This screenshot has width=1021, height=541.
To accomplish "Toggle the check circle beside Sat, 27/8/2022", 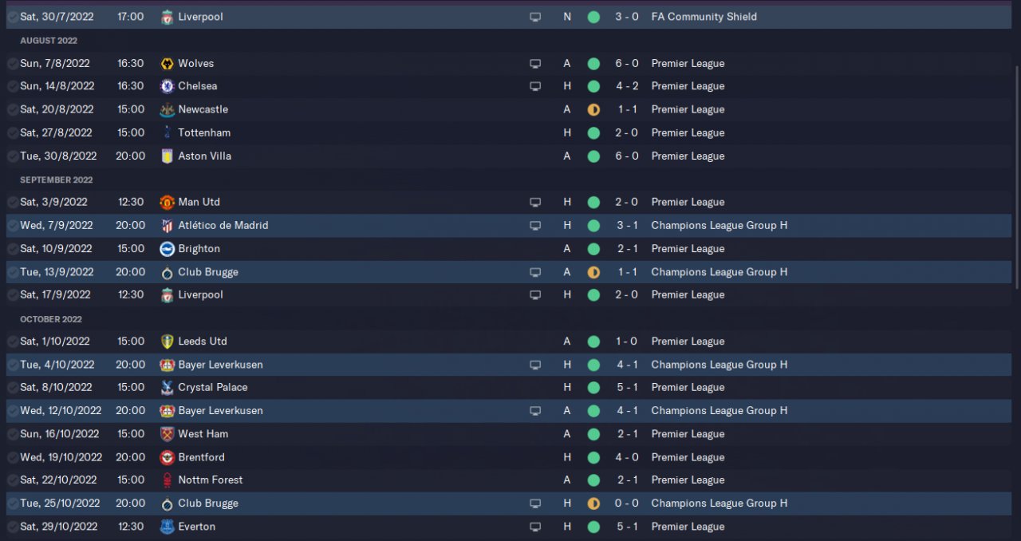I will click(x=13, y=132).
